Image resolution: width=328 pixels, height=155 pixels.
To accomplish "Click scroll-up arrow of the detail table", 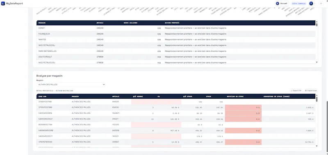I will 317,95.
